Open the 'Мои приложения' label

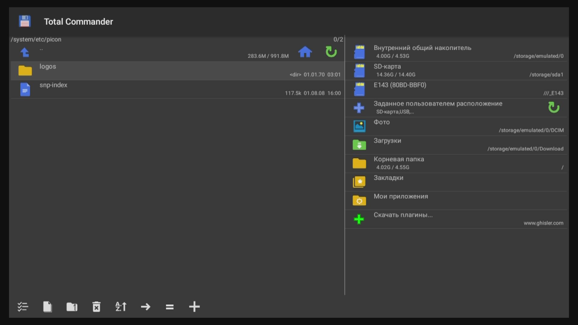(401, 197)
